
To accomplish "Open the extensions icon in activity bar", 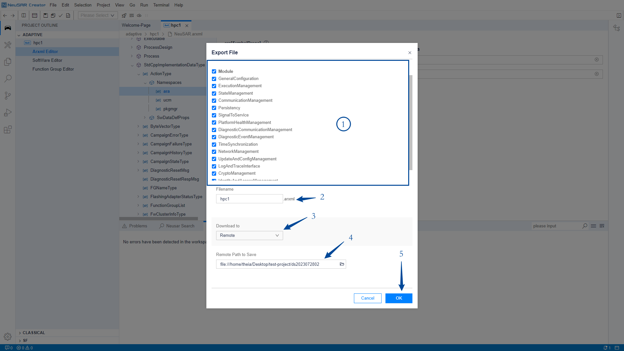I will [8, 129].
